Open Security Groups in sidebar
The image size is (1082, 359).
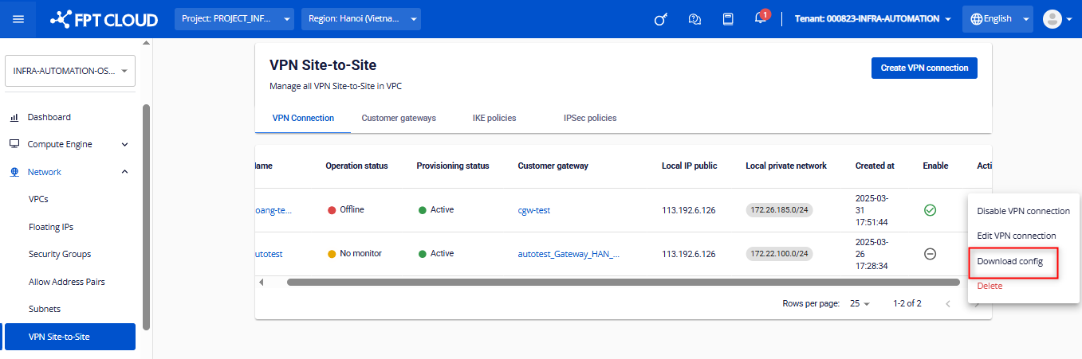tap(60, 254)
